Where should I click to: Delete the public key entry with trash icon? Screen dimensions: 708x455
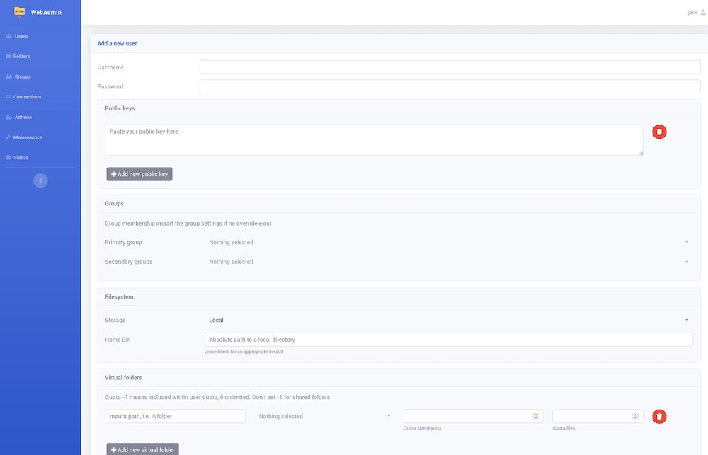coord(659,131)
